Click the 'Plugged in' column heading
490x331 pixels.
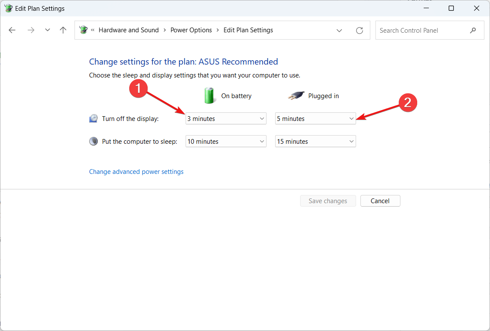point(323,96)
